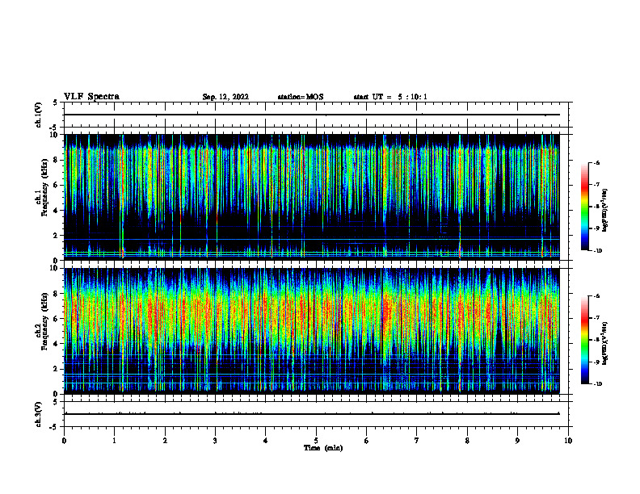The height and width of the screenshot is (494, 640).
Task: Click the ch.2 color scale bar
Action: click(585, 340)
